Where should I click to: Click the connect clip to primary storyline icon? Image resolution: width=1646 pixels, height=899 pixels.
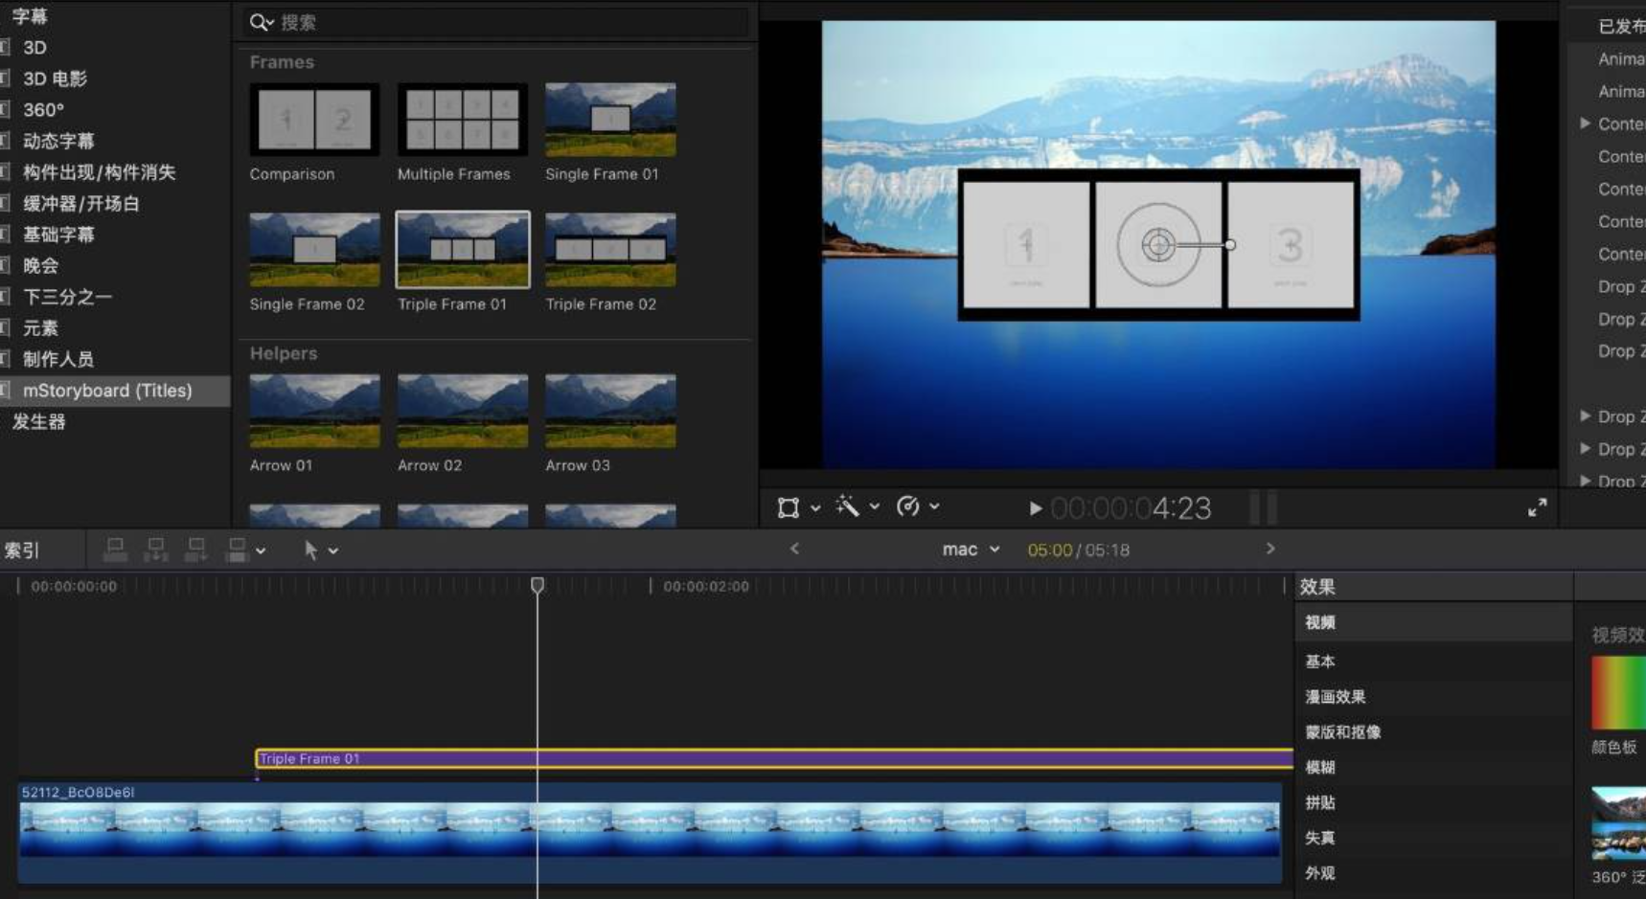pos(115,550)
